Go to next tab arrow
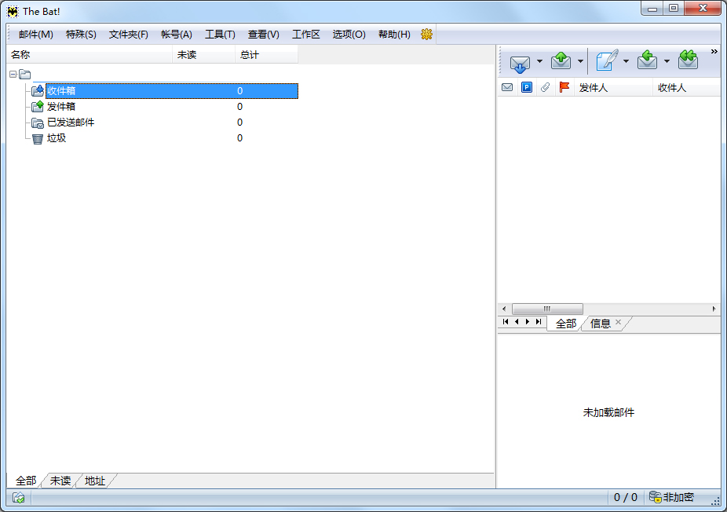 point(527,322)
